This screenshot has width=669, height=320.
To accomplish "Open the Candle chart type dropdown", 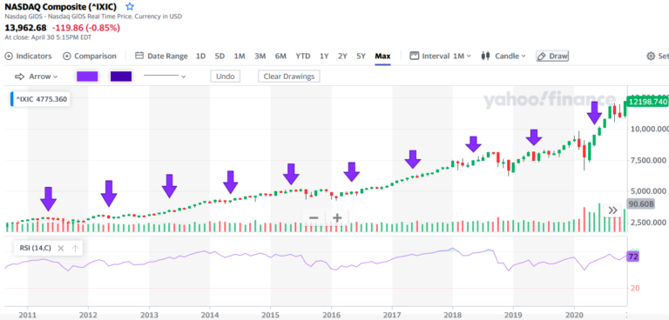I will click(x=503, y=56).
